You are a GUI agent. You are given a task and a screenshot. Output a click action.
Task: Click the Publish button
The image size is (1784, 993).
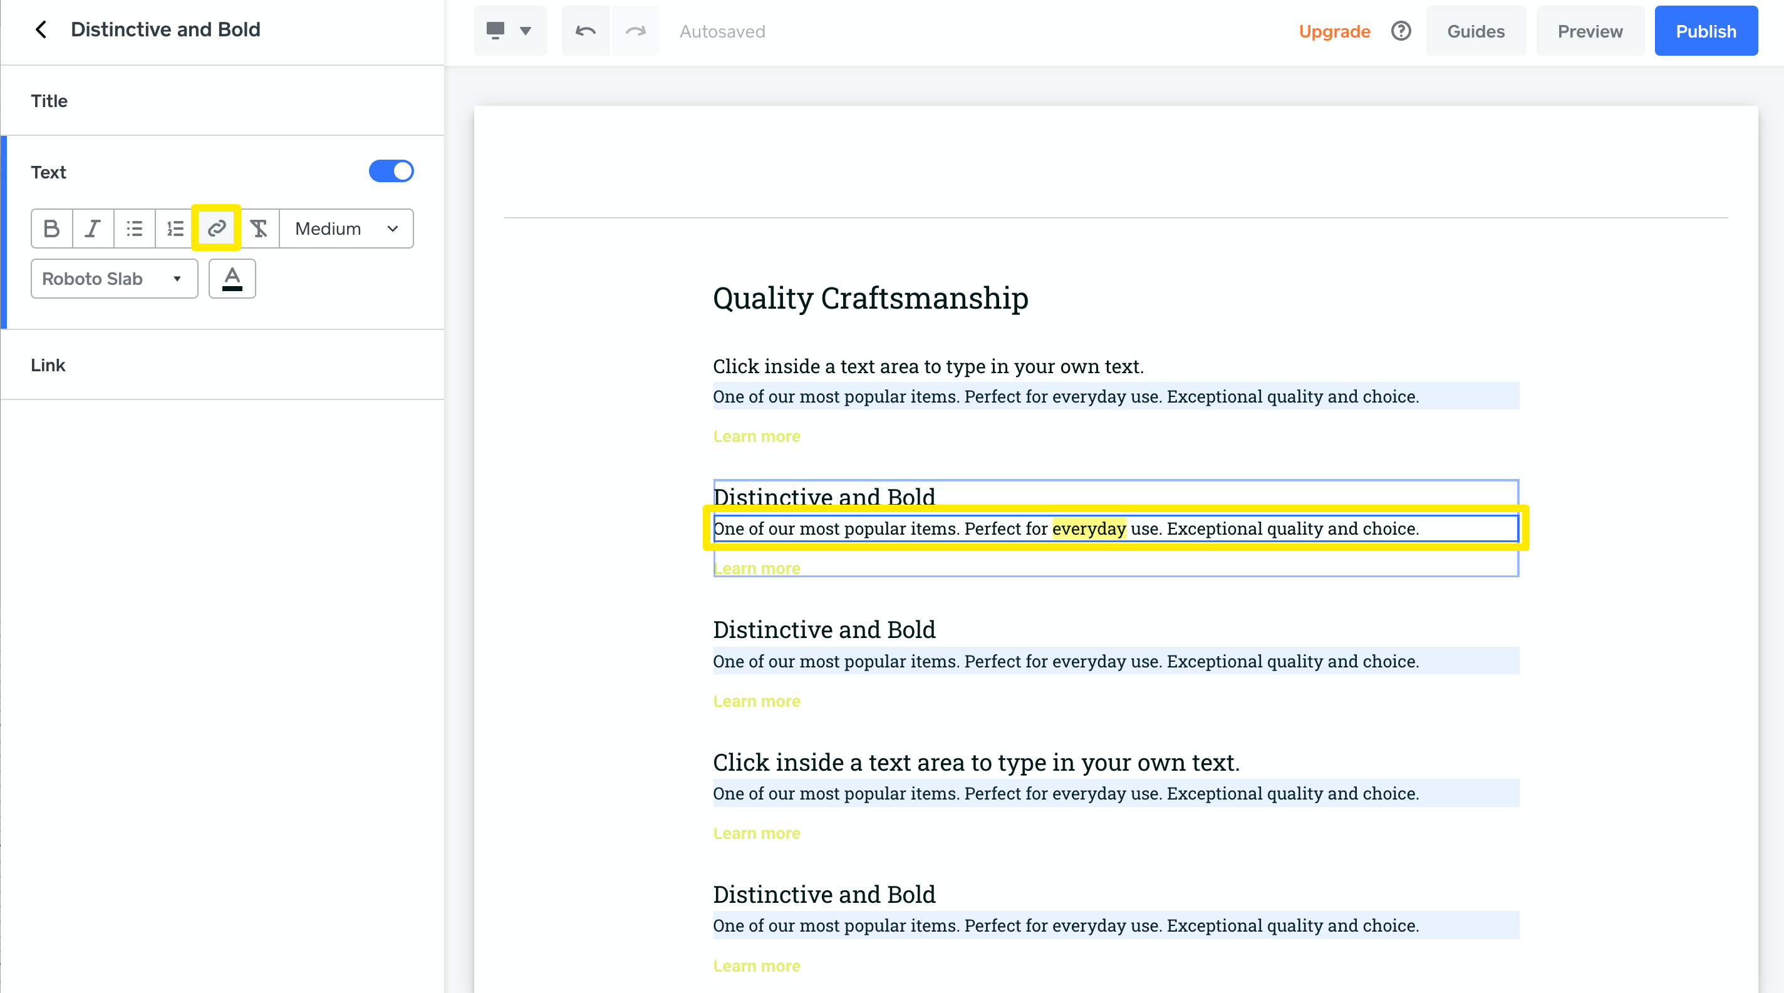point(1706,31)
